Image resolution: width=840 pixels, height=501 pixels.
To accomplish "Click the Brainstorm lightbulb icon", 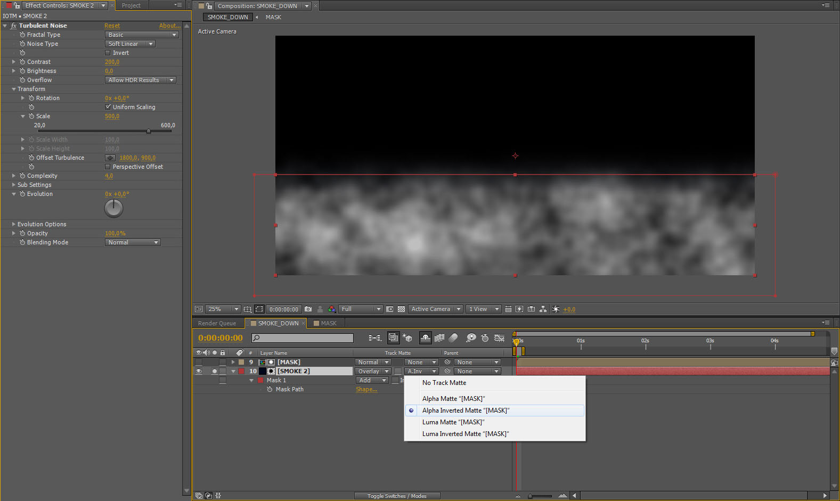I will (471, 338).
